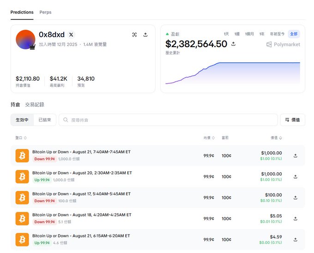Sort by 均價 column header
Image resolution: width=314 pixels, height=253 pixels.
pos(209,138)
